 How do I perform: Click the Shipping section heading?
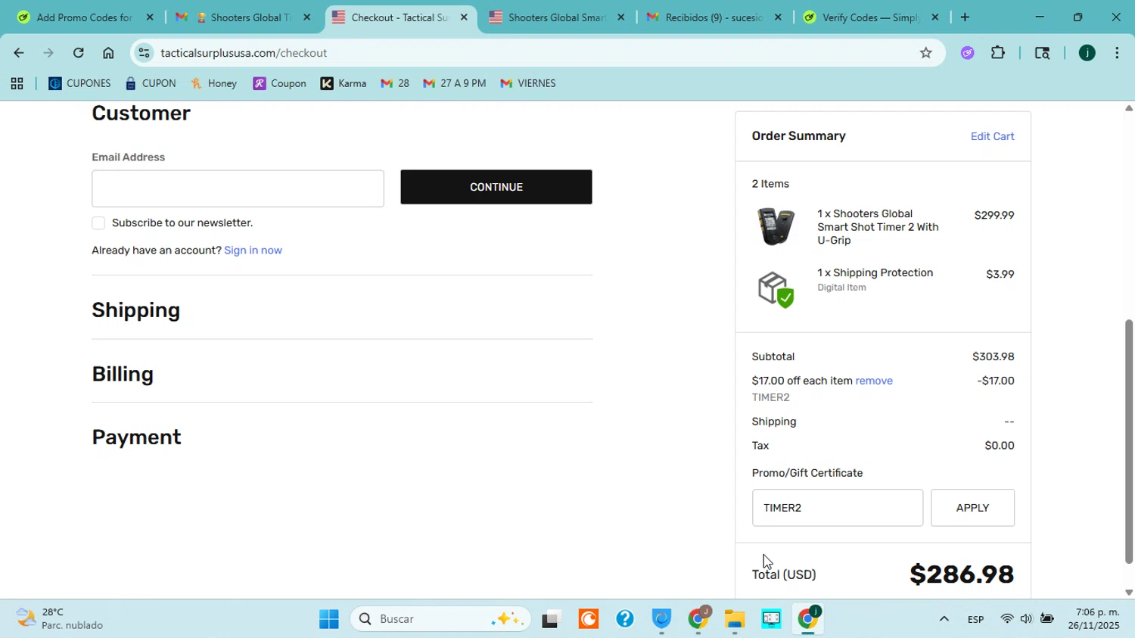click(x=136, y=310)
